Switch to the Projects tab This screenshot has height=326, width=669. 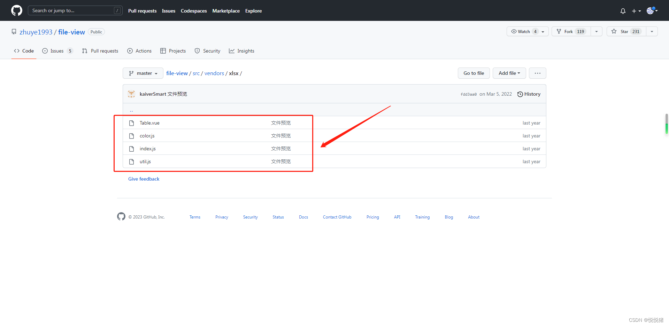(x=173, y=51)
